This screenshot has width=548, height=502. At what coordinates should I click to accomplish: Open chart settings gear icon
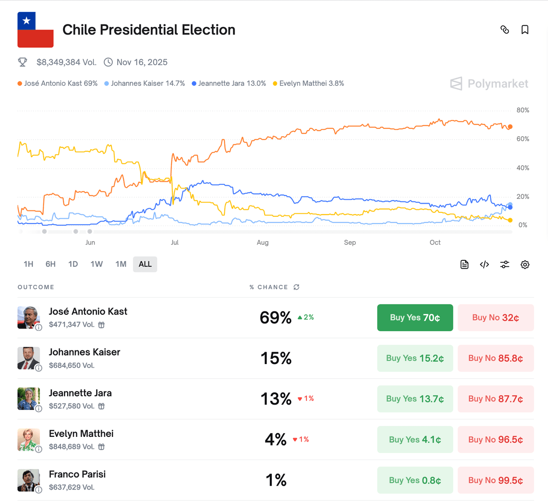525,264
